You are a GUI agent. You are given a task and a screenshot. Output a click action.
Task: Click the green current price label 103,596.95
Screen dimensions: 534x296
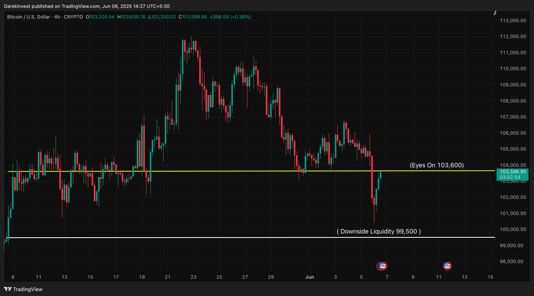(x=513, y=171)
